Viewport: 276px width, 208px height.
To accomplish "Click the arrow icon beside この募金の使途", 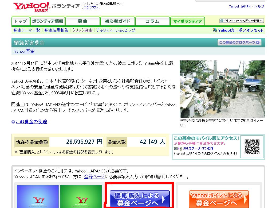I will click(13, 122).
